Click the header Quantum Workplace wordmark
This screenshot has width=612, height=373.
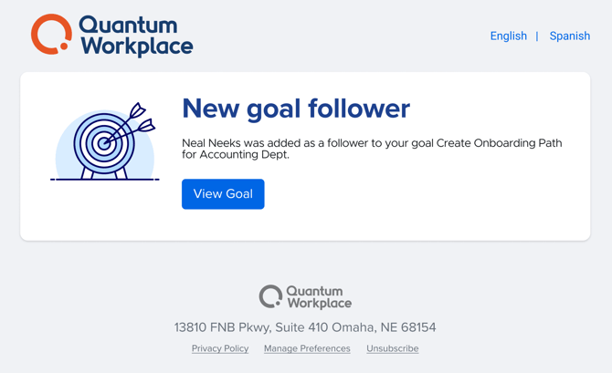coord(135,36)
